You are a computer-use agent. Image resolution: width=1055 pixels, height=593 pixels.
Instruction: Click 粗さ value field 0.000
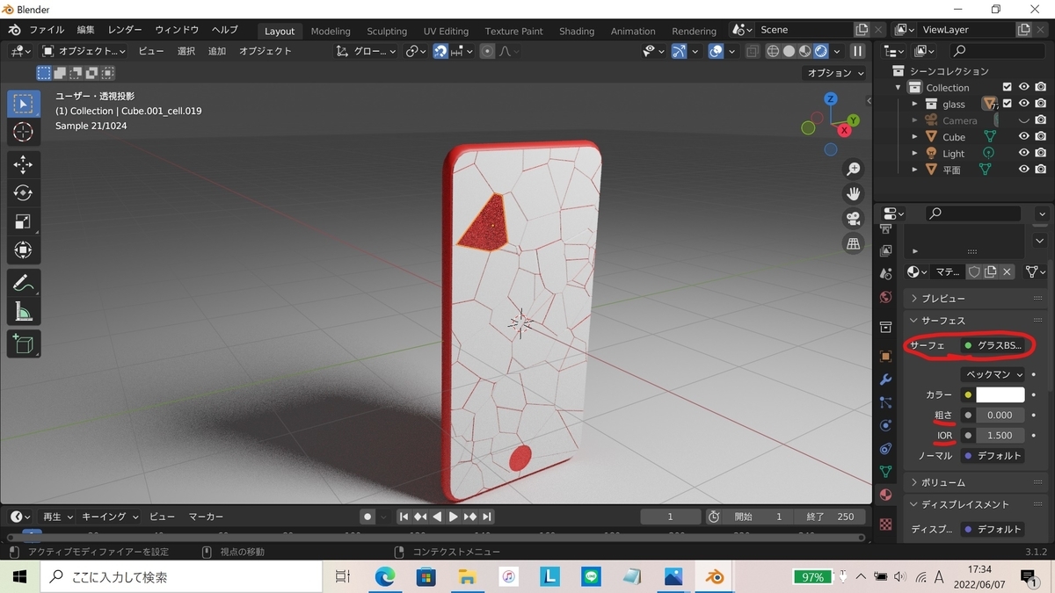1000,415
